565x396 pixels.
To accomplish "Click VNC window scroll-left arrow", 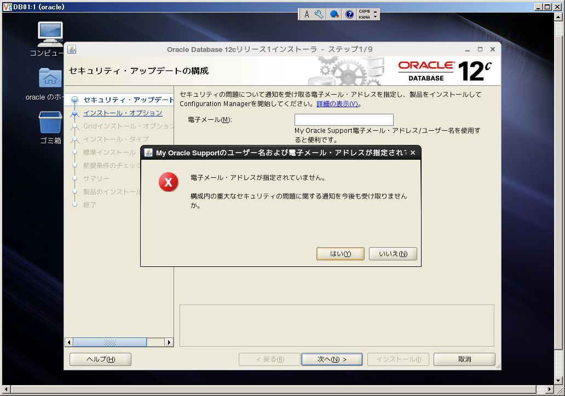I will 6,389.
